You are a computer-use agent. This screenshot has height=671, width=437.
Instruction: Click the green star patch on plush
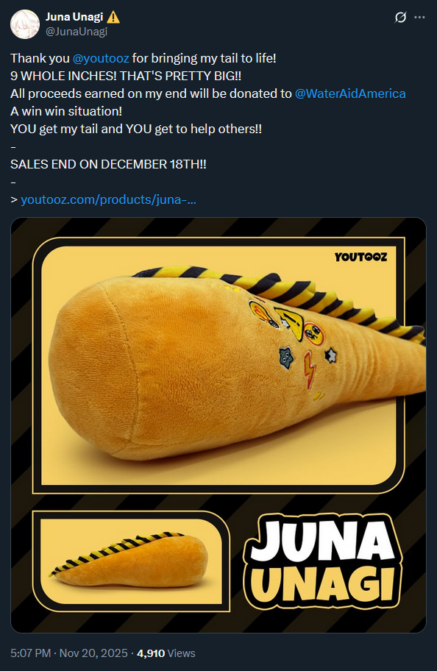click(285, 357)
